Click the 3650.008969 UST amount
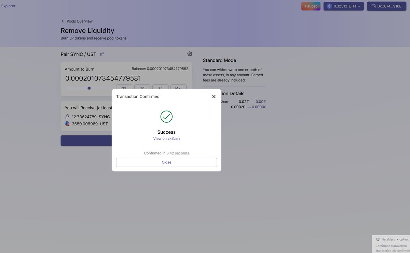 click(90, 124)
